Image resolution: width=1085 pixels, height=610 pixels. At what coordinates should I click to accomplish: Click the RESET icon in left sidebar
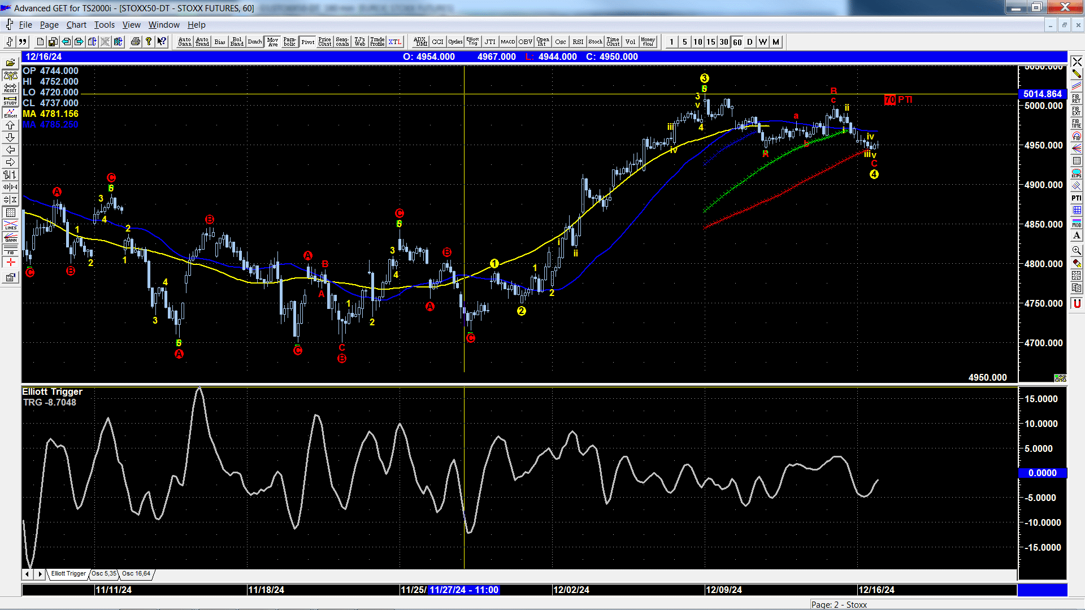(x=10, y=88)
